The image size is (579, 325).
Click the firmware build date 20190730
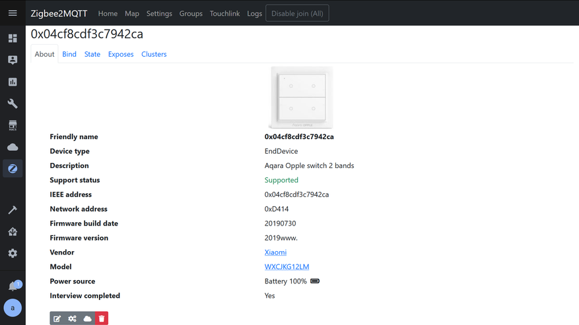(281, 223)
